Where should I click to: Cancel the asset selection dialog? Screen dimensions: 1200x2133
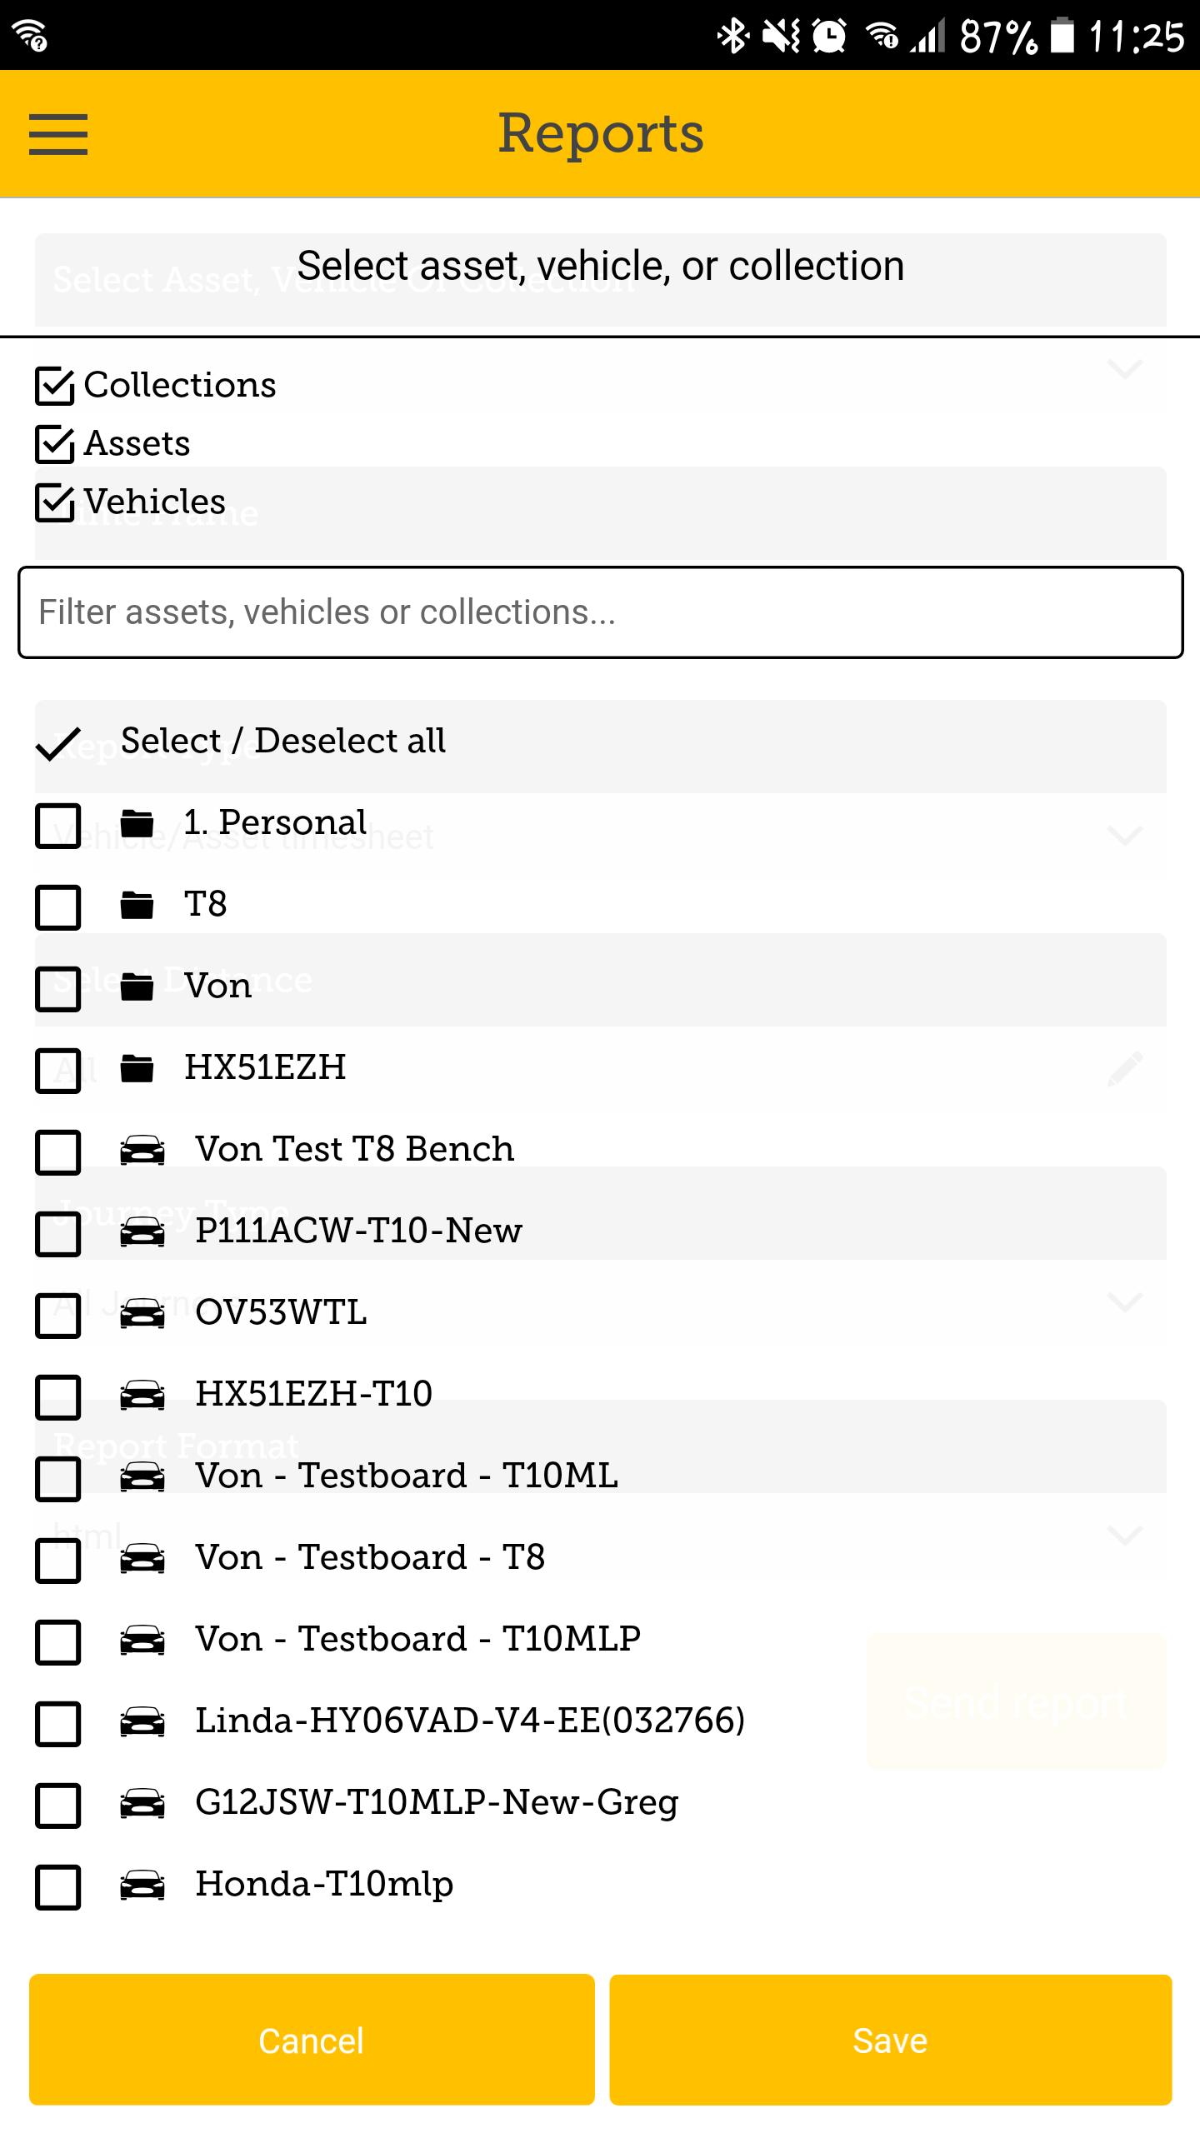(x=312, y=2040)
